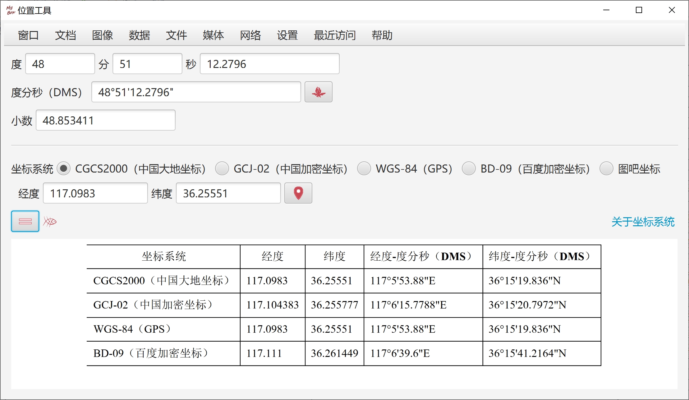Select CGCS2000 coordinate system radio button
Image resolution: width=689 pixels, height=400 pixels.
click(x=63, y=169)
